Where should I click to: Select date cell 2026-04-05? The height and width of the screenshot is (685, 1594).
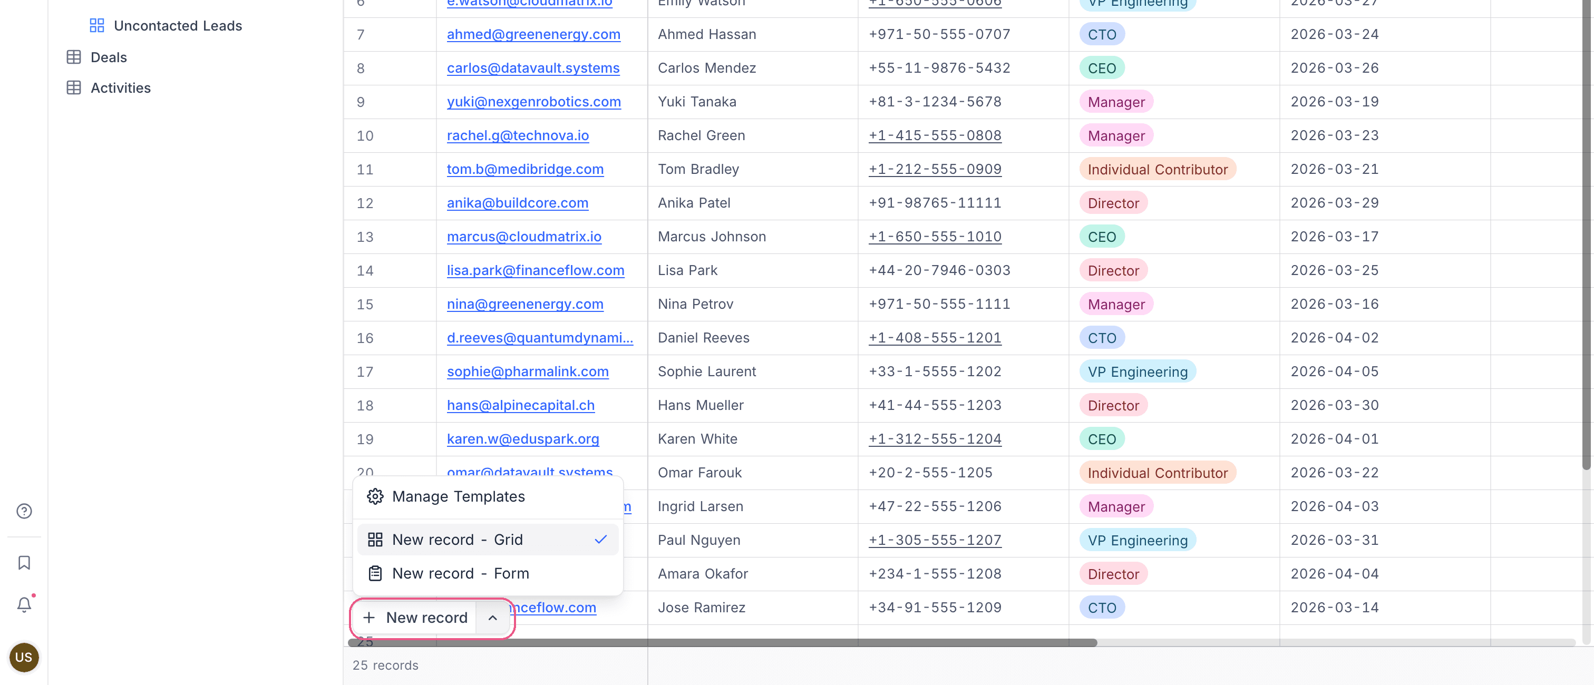[1384, 371]
